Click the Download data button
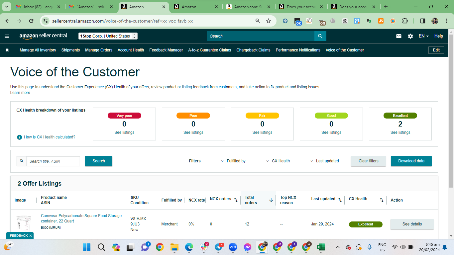 coord(411,161)
